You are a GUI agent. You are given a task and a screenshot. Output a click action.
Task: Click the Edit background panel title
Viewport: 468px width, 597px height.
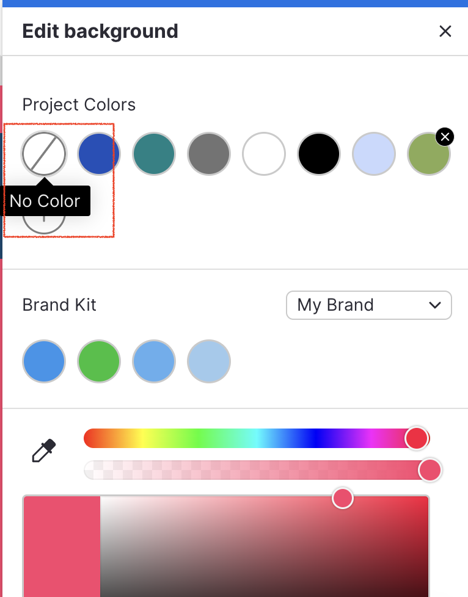[x=100, y=31]
